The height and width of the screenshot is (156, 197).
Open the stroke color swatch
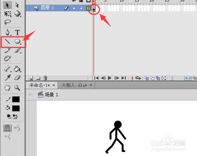pyautogui.click(x=16, y=99)
